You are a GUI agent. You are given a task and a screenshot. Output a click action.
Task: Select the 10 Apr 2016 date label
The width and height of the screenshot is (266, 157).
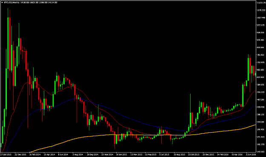click(237, 154)
